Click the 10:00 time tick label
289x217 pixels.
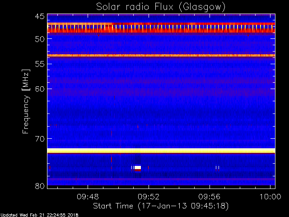tap(270, 197)
